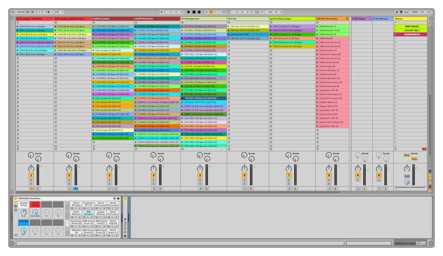Screen dimensions: 443x256
Task: Click the Session Record circle button
Action: point(224,12)
